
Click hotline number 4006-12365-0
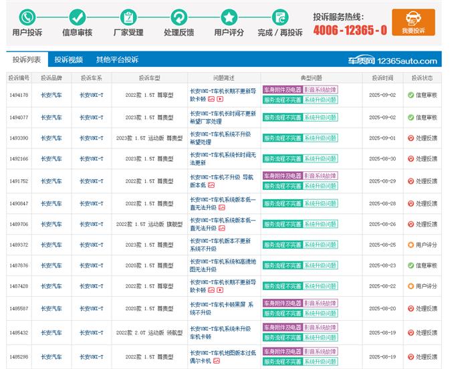click(350, 30)
